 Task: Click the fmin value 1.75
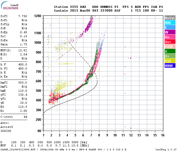click(24, 44)
